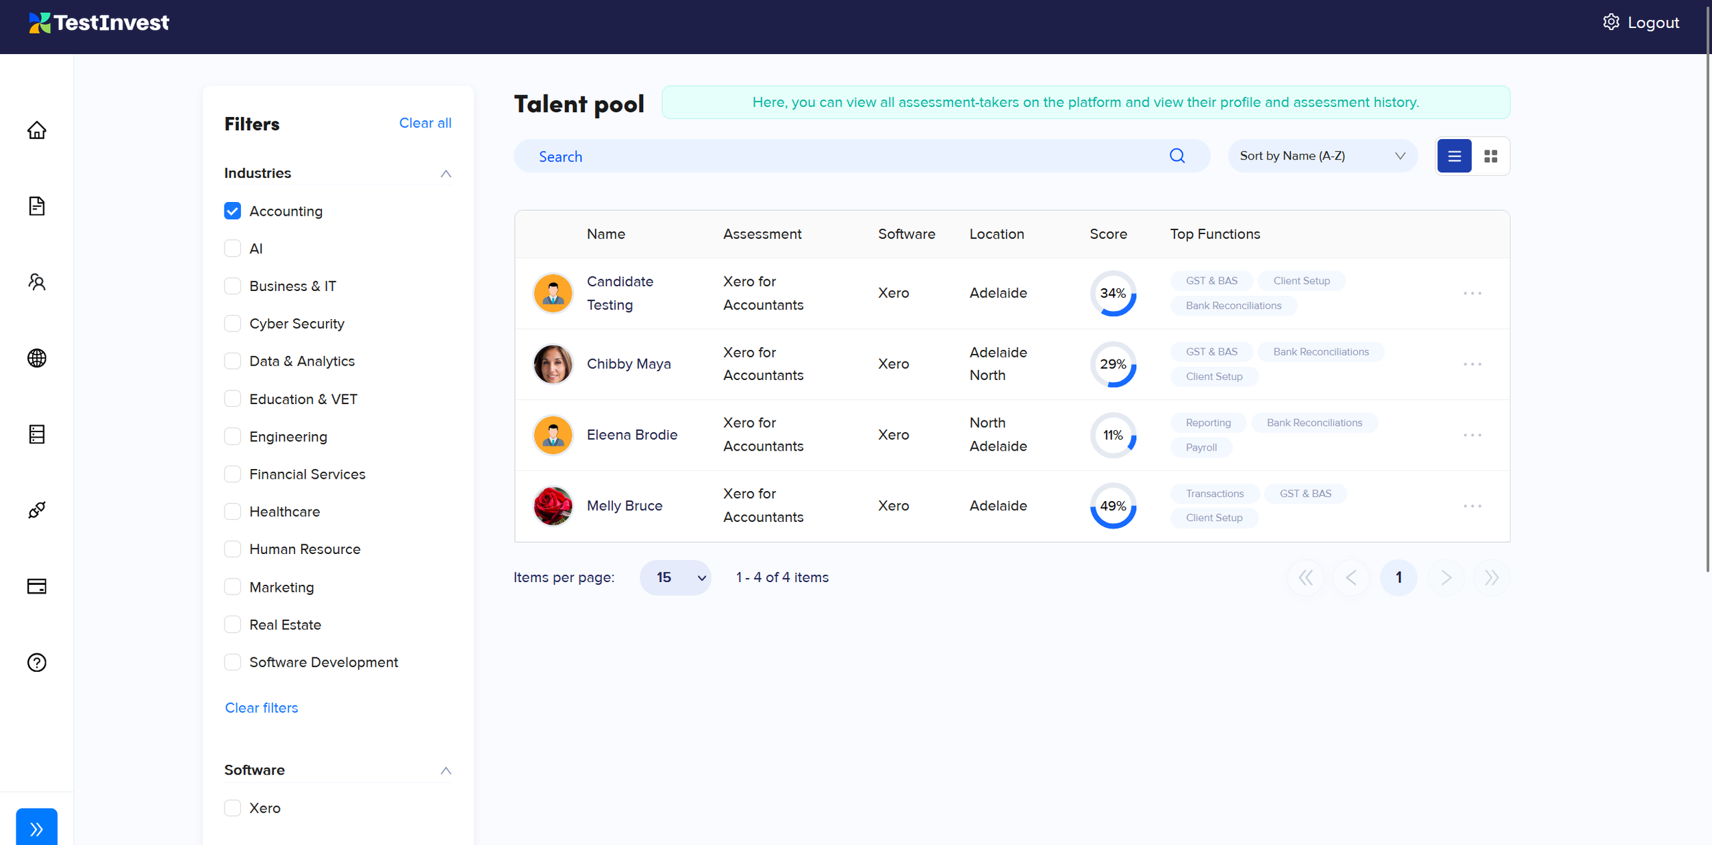Viewport: 1712px width, 845px height.
Task: Click the Assessment column header
Action: coord(762,234)
